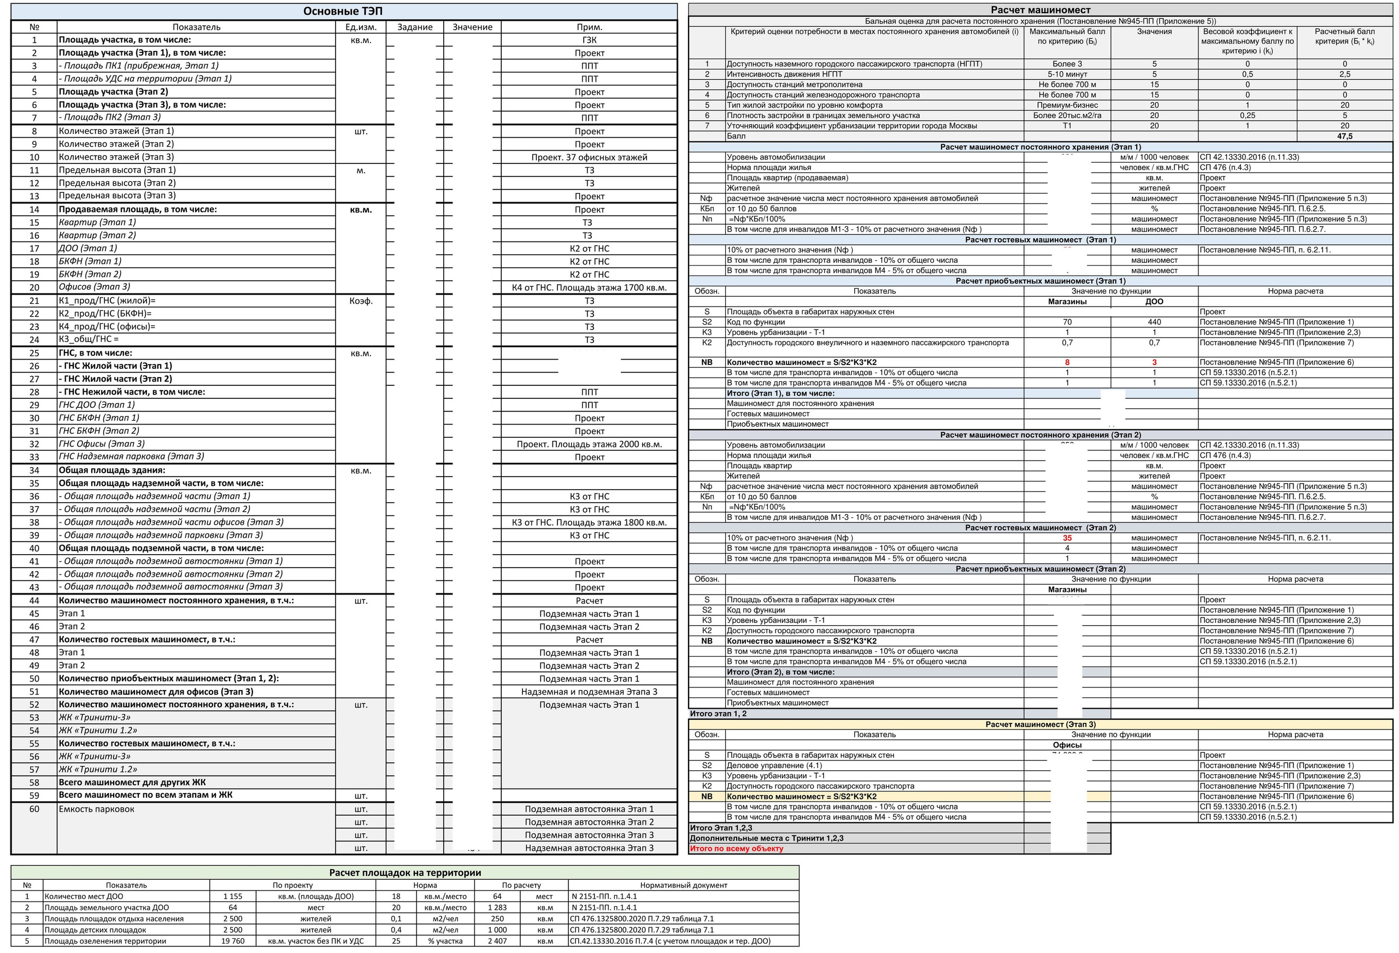Screen dimensions: 1399x953
Task: Click the red "Итого по всему объекту" label
Action: (x=736, y=848)
